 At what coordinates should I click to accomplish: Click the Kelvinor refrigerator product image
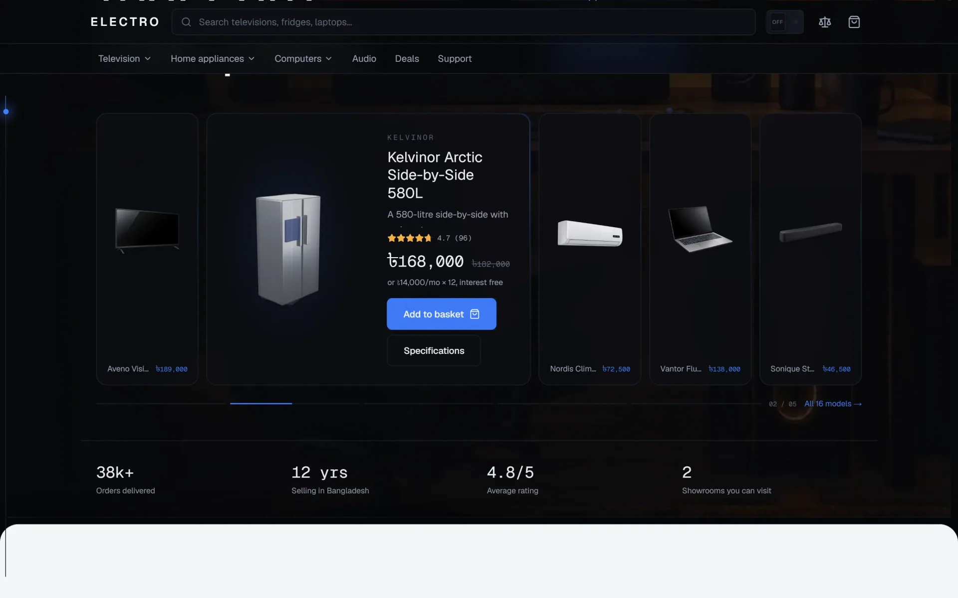(x=288, y=249)
